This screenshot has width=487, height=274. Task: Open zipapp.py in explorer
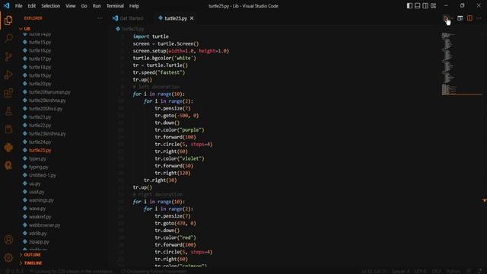[x=39, y=242]
